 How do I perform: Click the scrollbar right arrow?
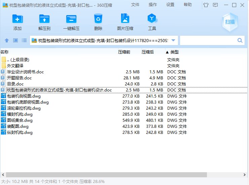pyautogui.click(x=244, y=175)
